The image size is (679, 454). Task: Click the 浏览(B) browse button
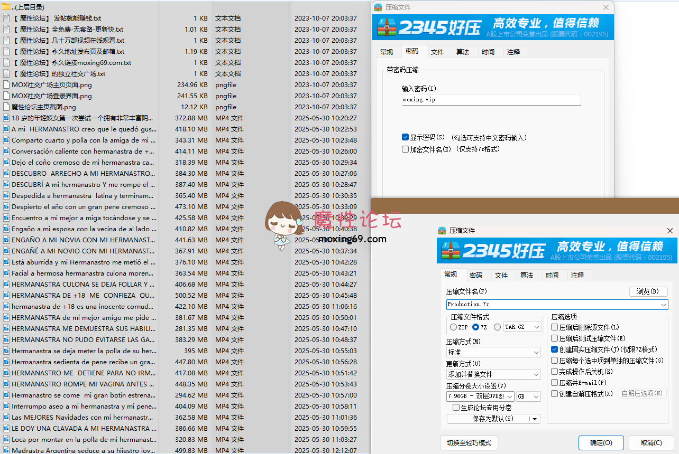648,291
